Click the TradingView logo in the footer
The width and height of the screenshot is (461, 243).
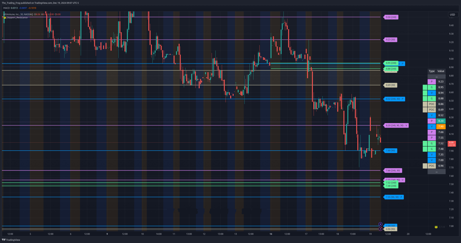point(11,240)
